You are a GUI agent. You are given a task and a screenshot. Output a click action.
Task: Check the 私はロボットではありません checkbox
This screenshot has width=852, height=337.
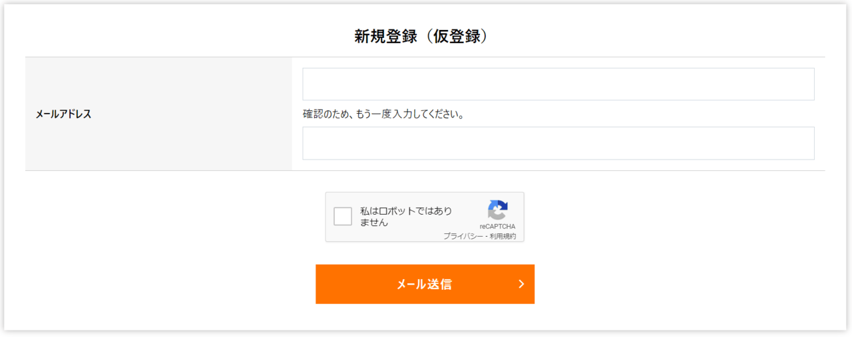(343, 217)
